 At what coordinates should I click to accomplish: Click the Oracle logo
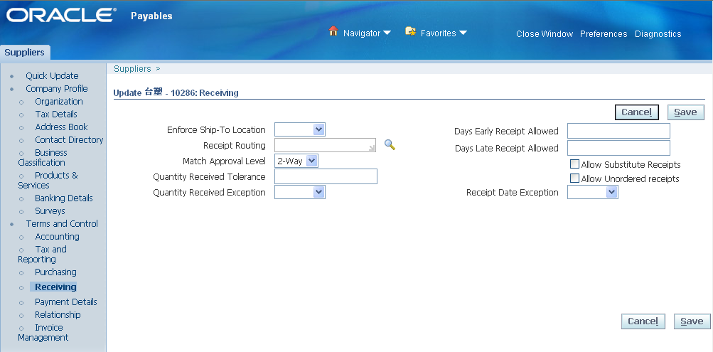61,16
